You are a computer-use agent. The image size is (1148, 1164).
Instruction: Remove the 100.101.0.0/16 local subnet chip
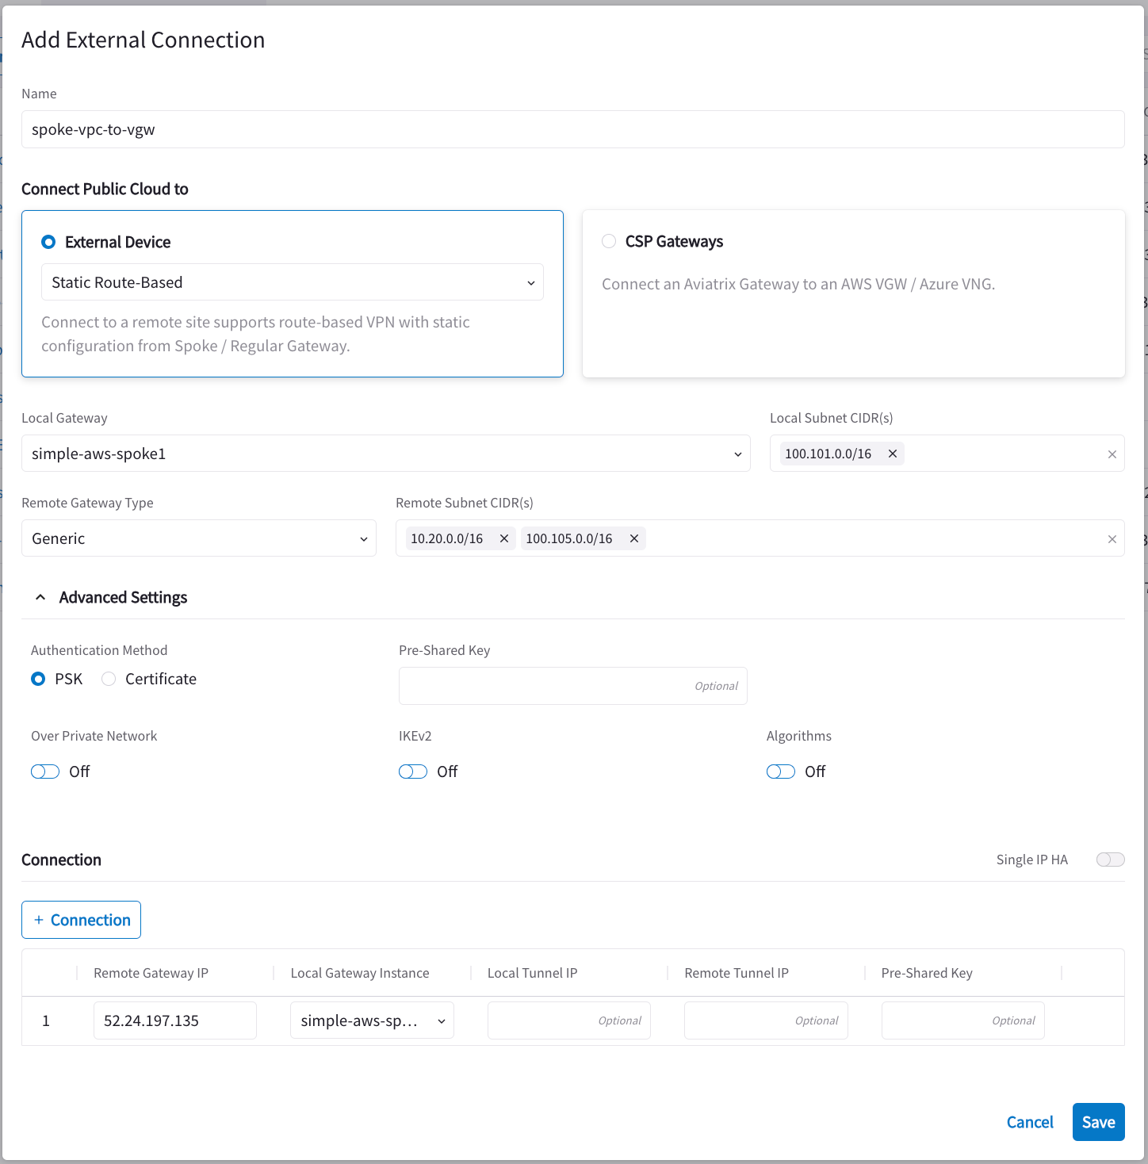[892, 453]
